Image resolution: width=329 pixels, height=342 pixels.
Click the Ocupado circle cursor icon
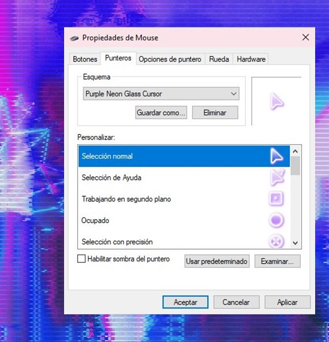point(276,220)
